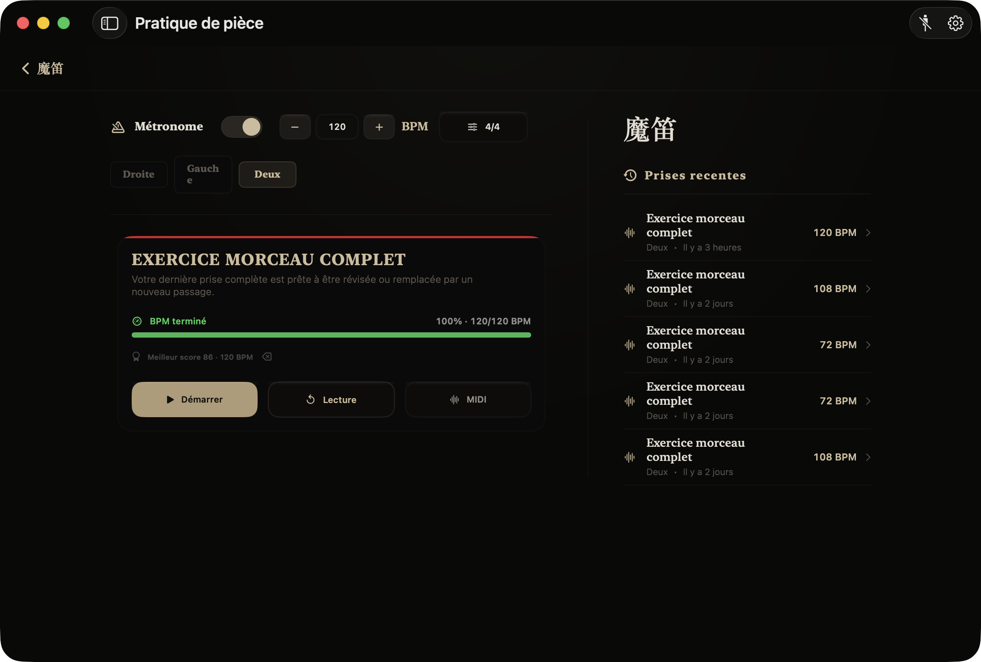Click the green zoom window button
The image size is (981, 662).
(x=64, y=23)
